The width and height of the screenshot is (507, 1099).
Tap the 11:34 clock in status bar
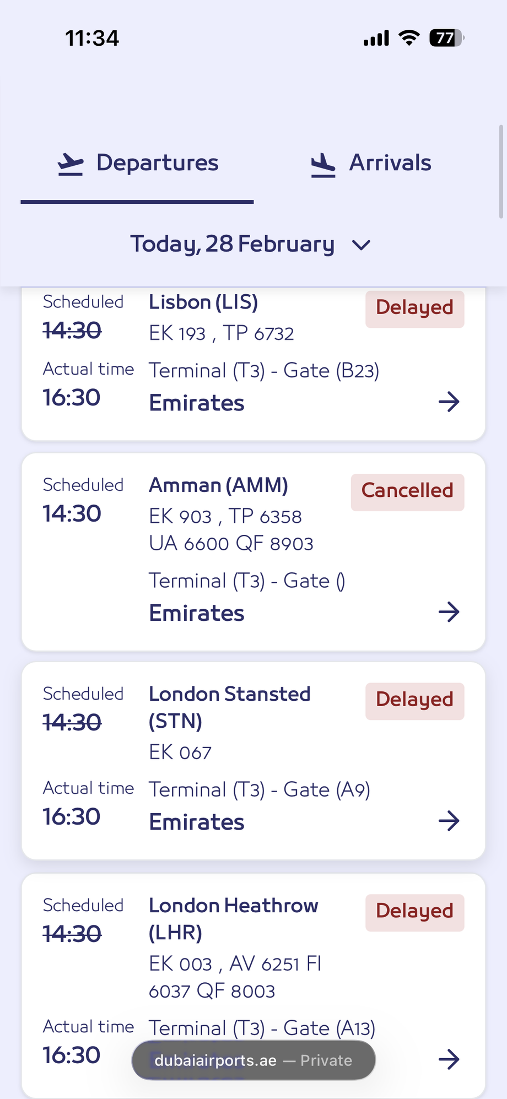point(92,38)
